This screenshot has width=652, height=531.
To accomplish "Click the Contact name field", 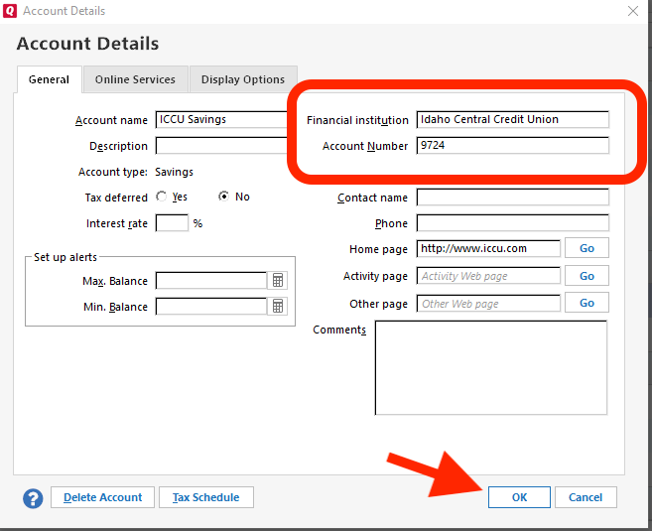I will click(x=513, y=198).
